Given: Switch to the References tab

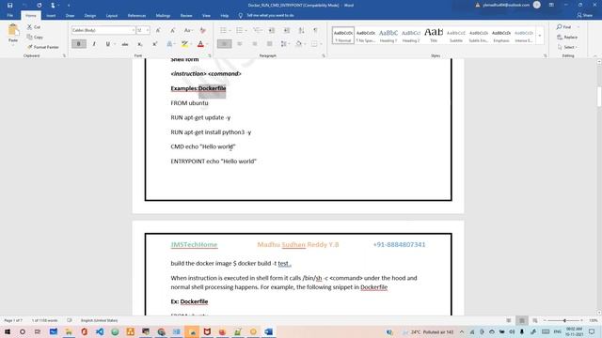Looking at the screenshot, I should [x=136, y=15].
